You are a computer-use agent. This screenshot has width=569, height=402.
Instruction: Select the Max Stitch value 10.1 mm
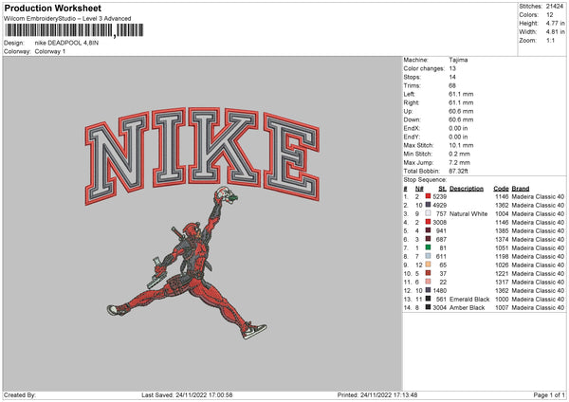(461, 145)
